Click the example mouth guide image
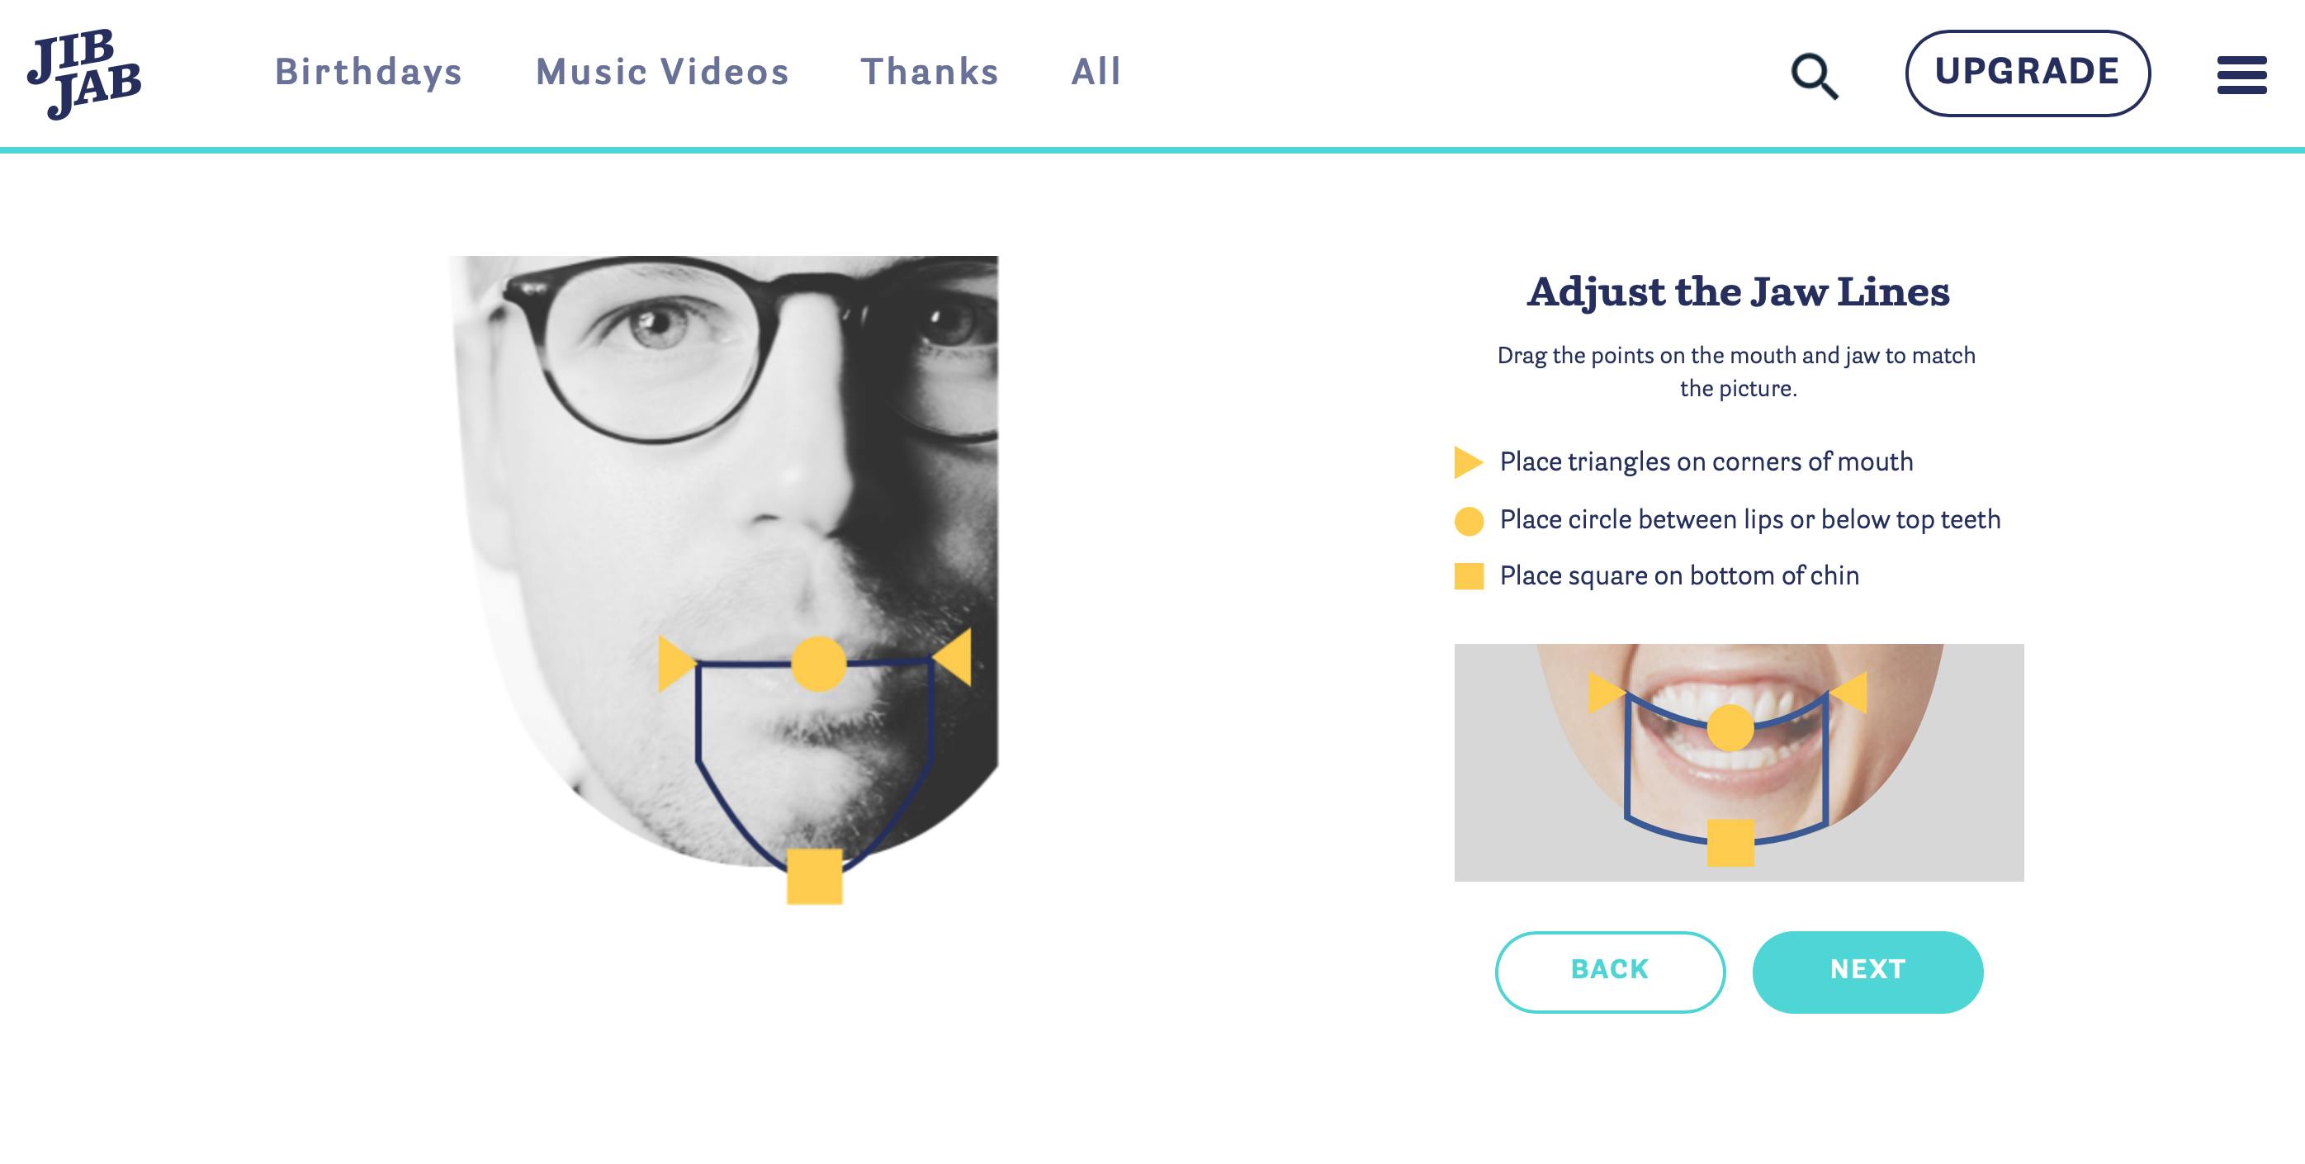 tap(1739, 762)
